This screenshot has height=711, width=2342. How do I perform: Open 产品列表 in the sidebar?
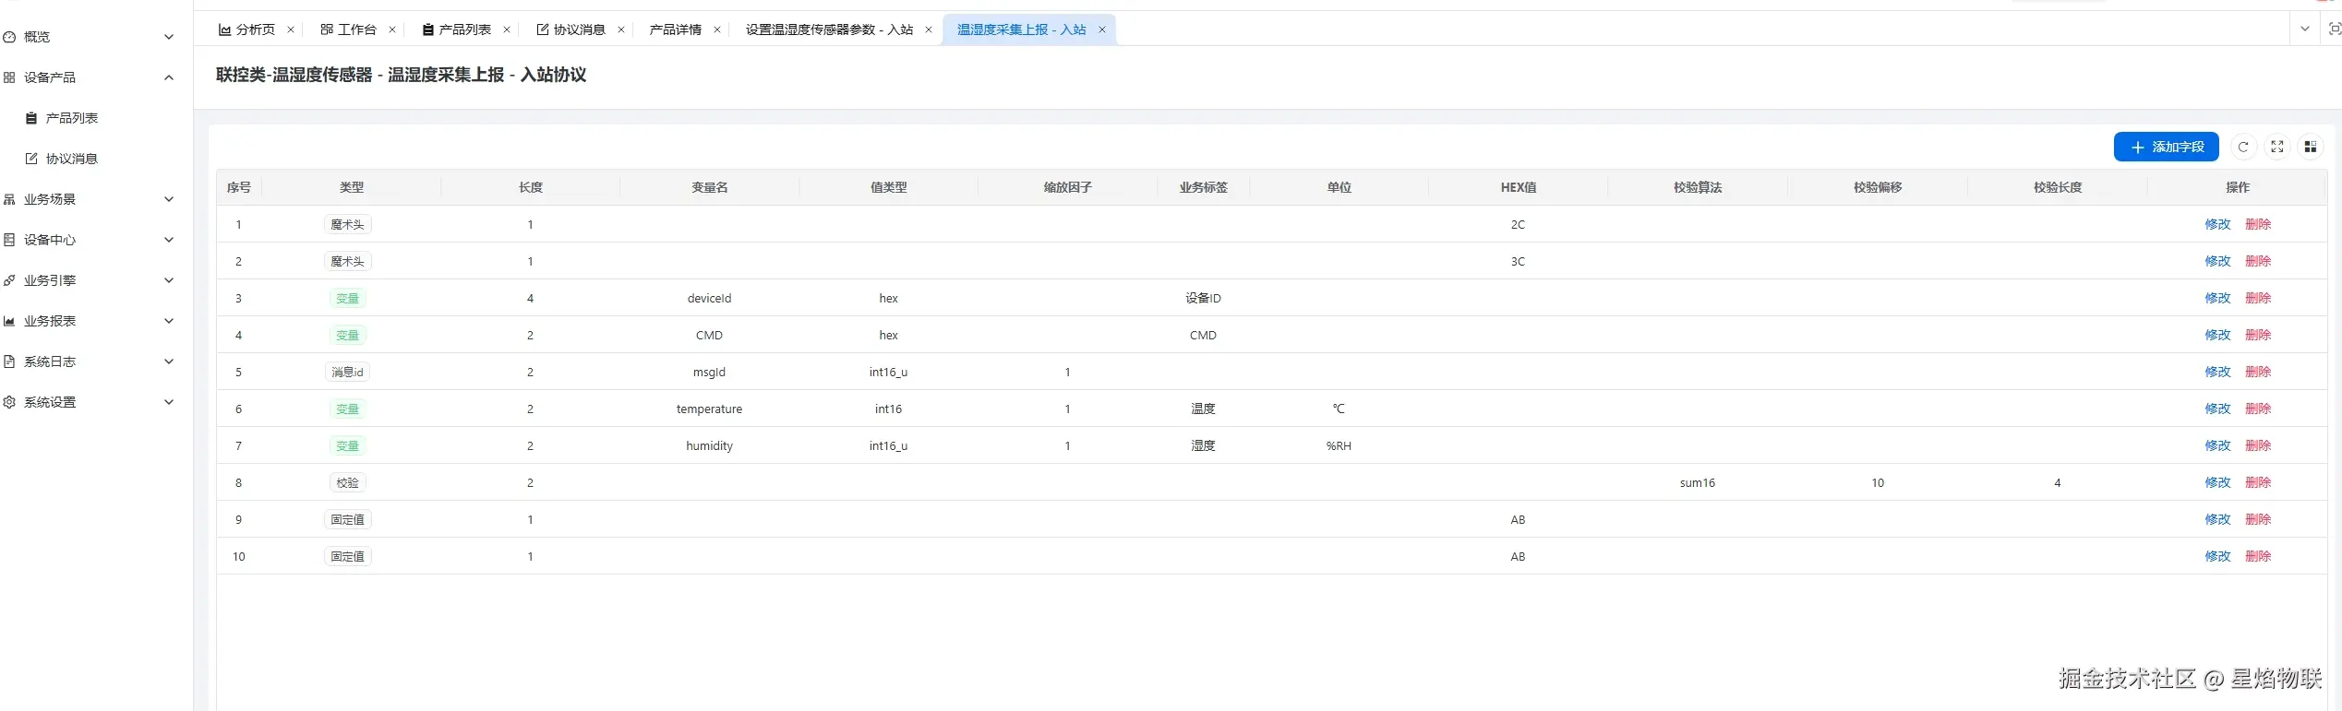(x=72, y=118)
